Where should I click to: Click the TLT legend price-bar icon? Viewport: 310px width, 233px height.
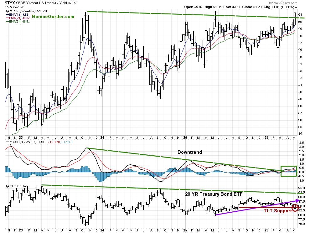7,186
